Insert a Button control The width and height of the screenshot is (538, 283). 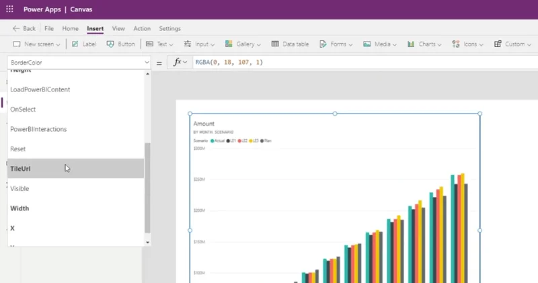coord(121,44)
